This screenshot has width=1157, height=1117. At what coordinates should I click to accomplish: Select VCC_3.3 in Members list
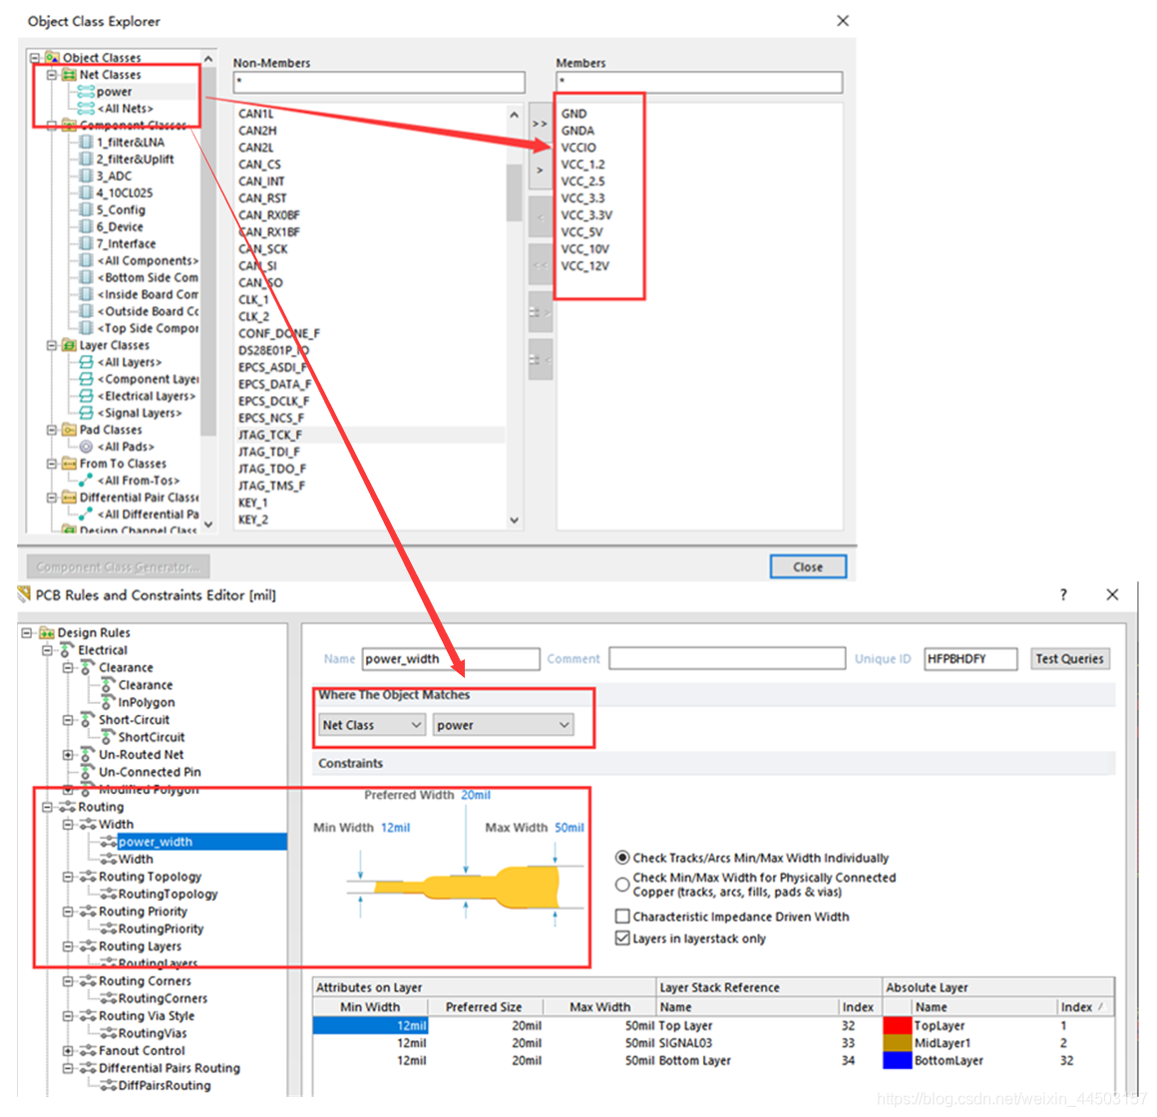(582, 198)
